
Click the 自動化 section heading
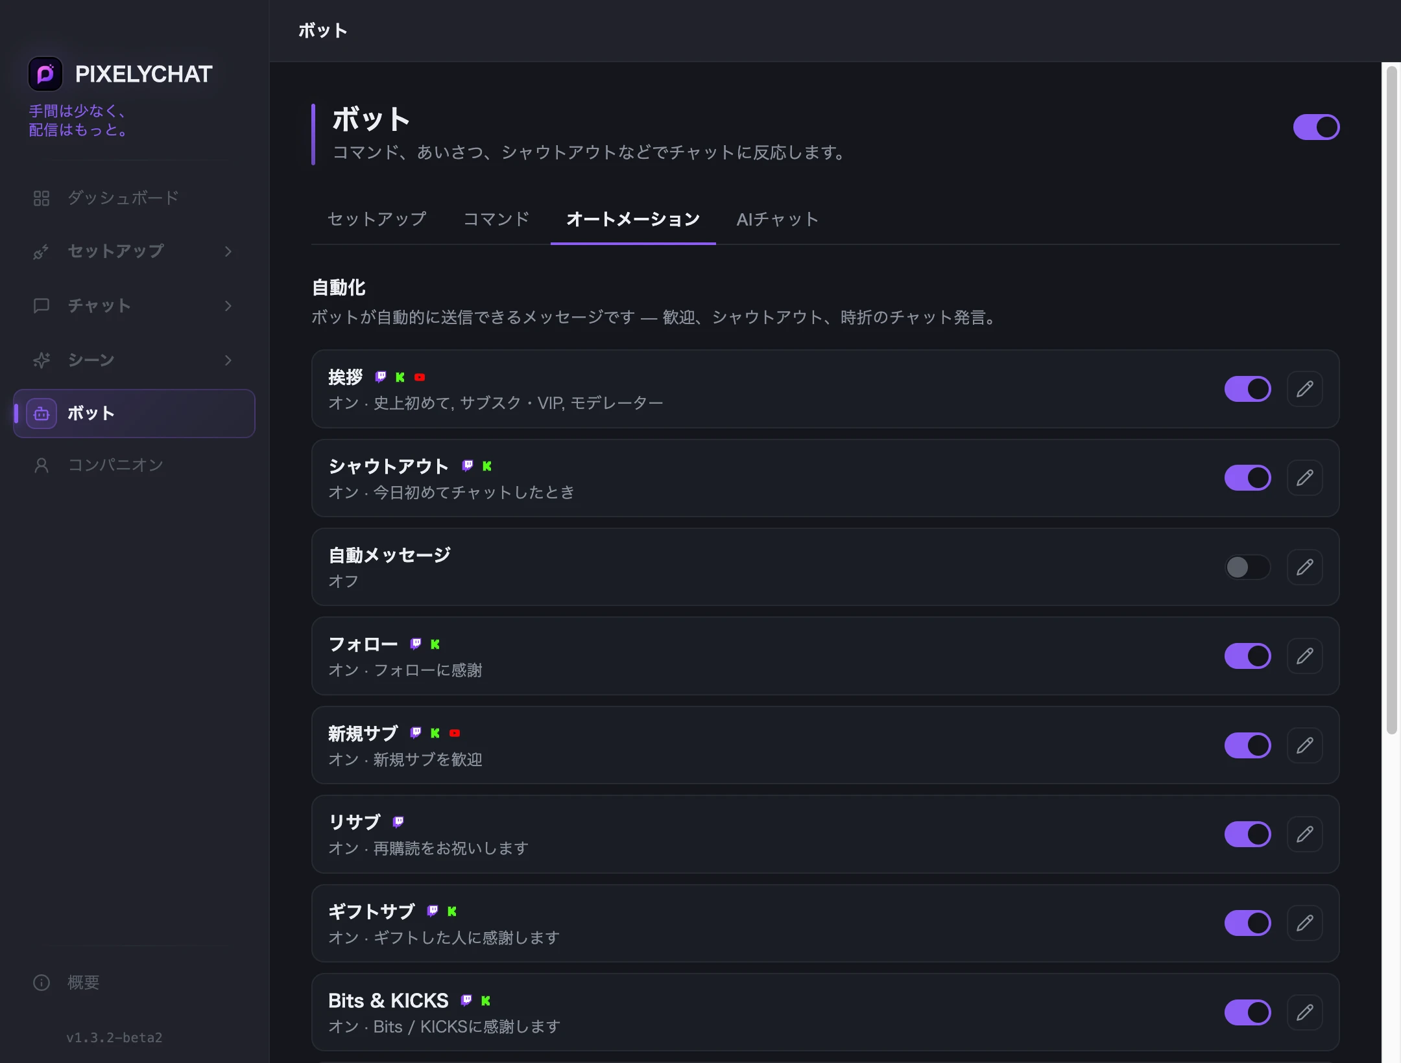coord(339,287)
